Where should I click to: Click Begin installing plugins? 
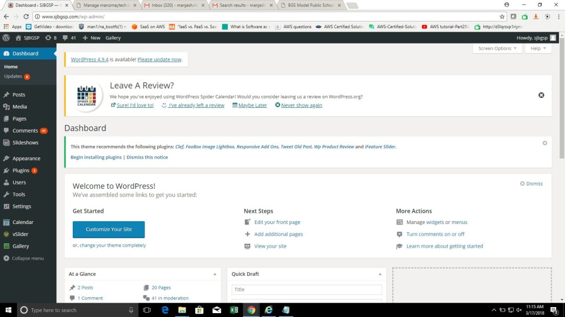pos(96,157)
